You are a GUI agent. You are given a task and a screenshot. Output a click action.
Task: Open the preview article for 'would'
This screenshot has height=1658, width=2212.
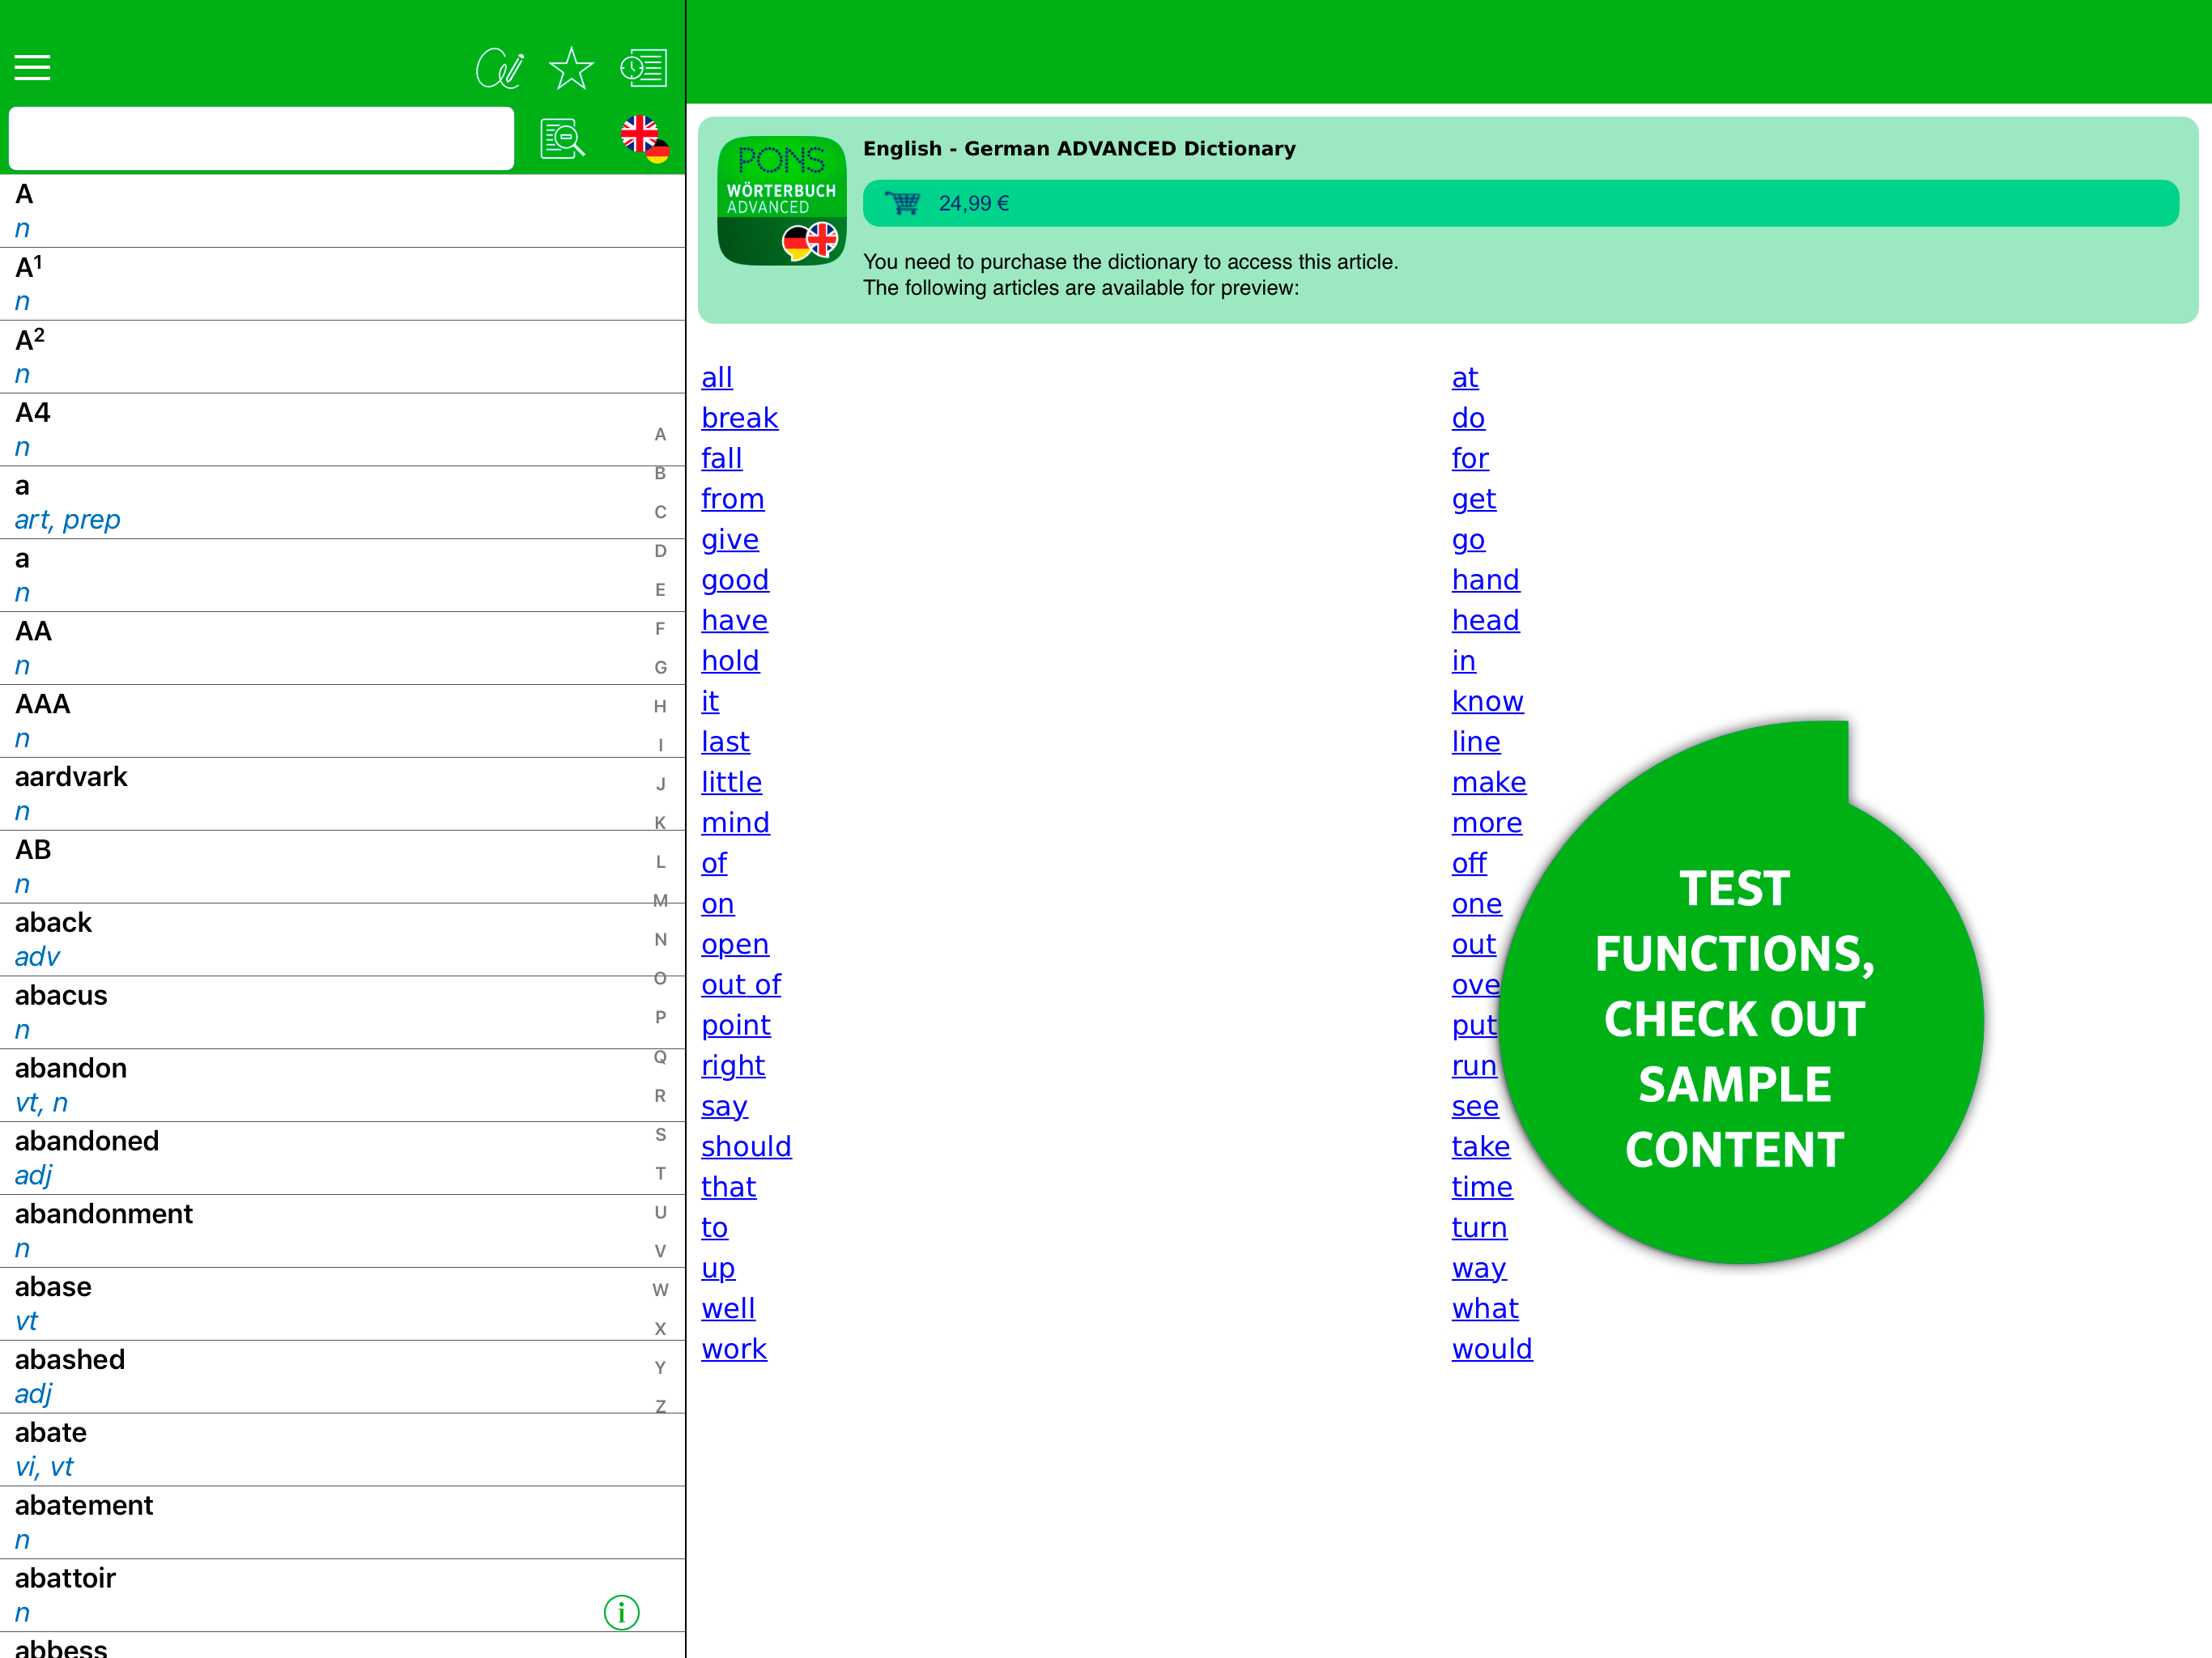tap(1491, 1348)
